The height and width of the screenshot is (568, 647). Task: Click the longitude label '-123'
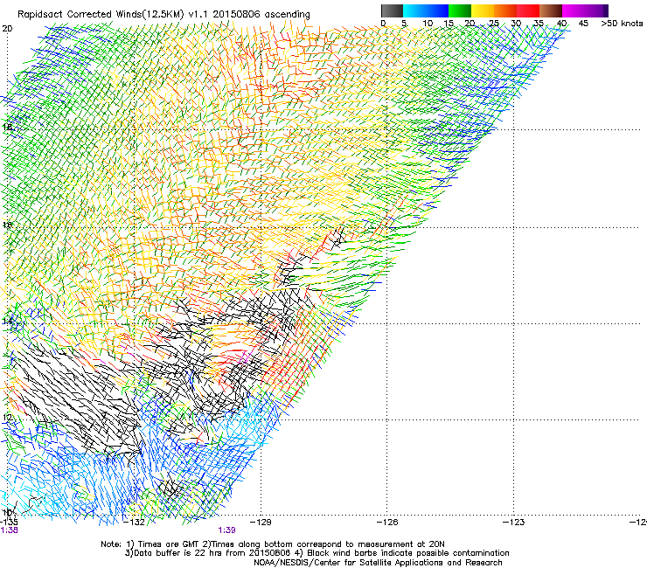tap(514, 523)
